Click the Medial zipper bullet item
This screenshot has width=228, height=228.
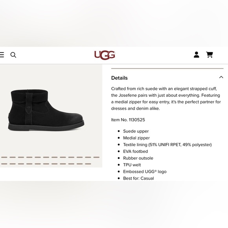tap(136, 138)
